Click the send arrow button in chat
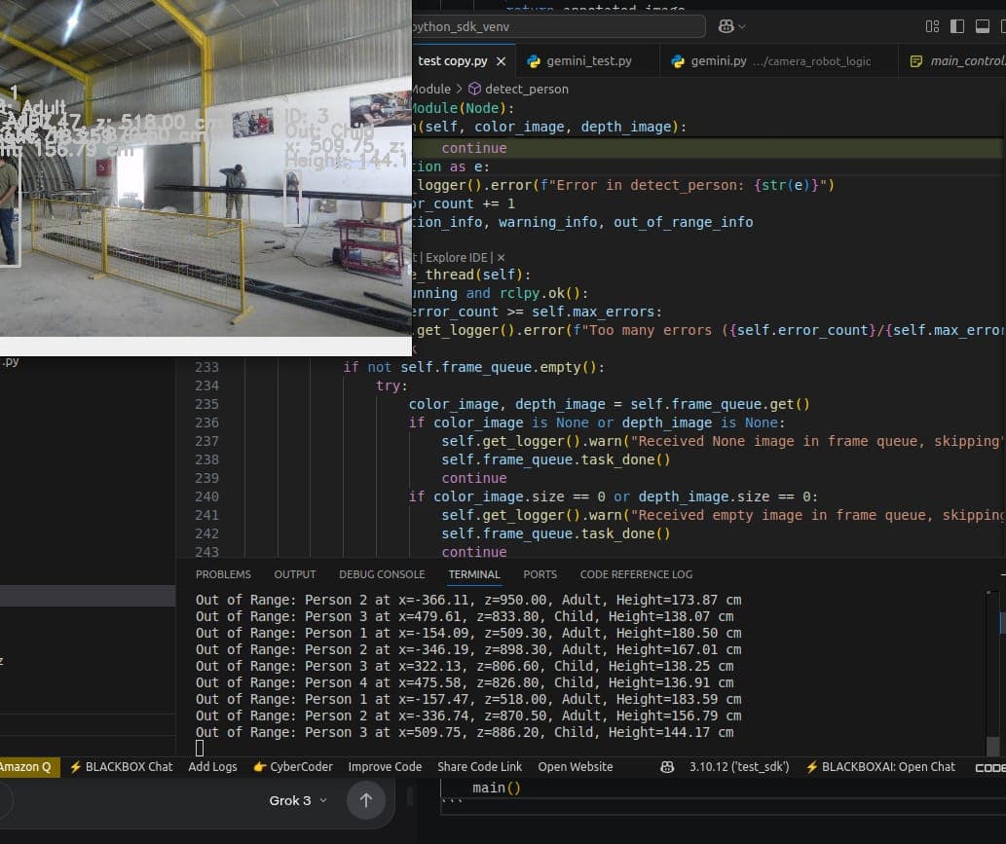Viewport: 1006px width, 844px height. [366, 800]
